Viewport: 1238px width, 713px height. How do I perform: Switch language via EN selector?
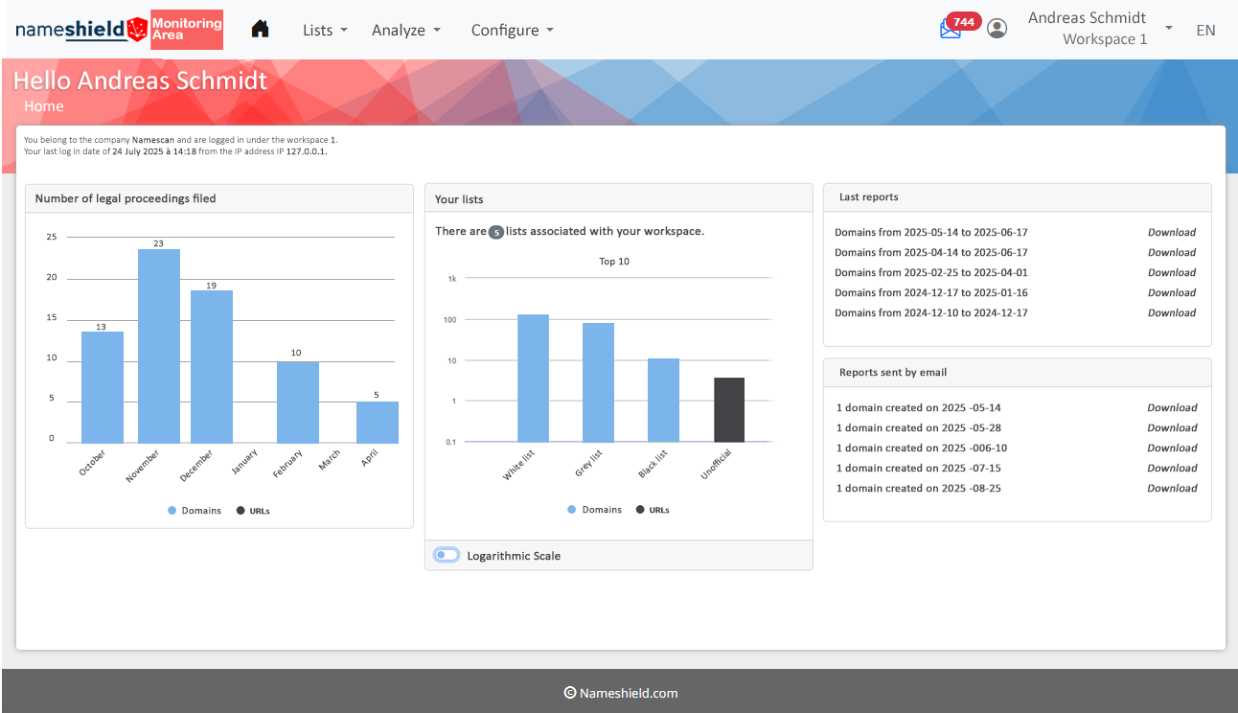1205,30
